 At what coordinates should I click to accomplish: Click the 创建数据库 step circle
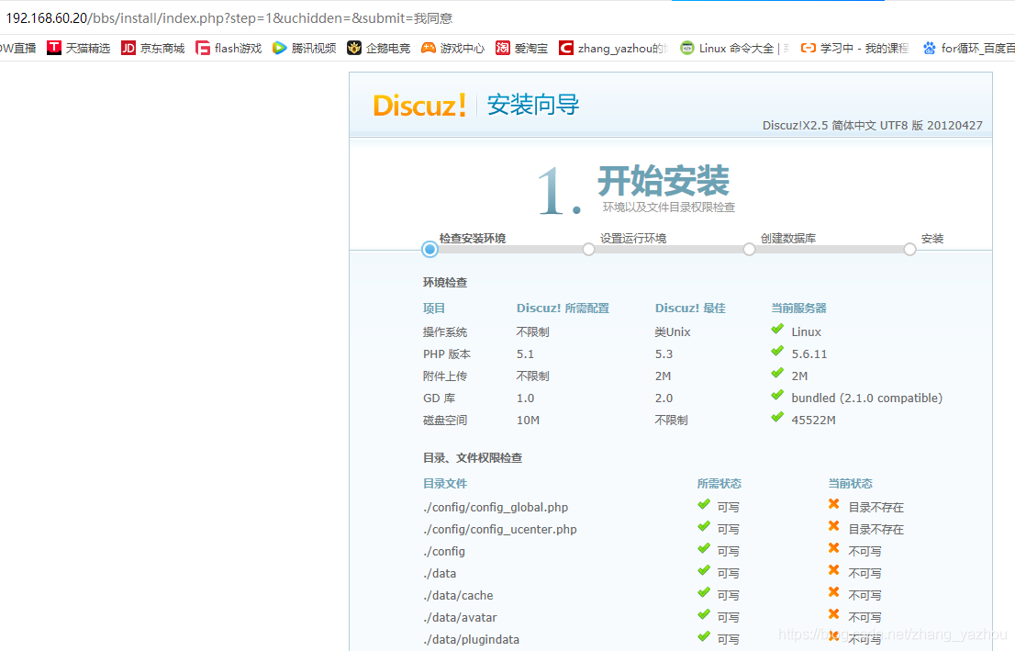click(x=749, y=250)
